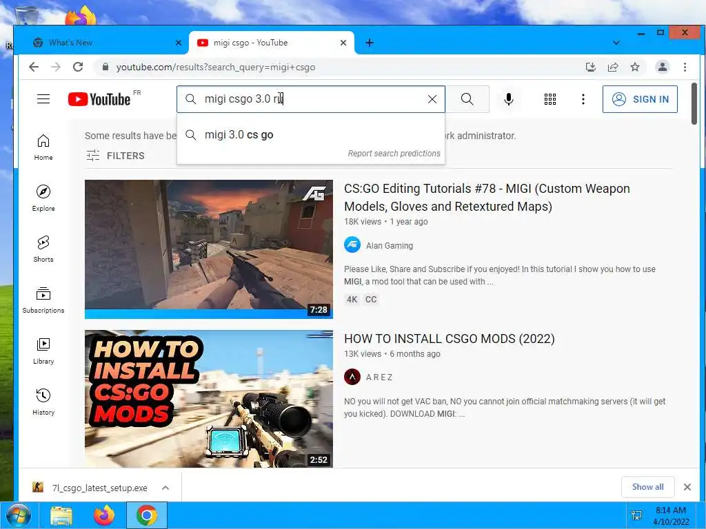This screenshot has height=529, width=706.
Task: Open Windows Explorer from the taskbar
Action: (61, 515)
